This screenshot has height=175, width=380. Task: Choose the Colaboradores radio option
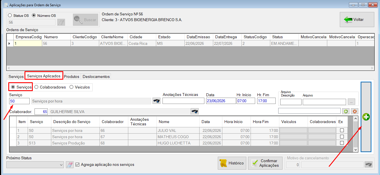point(36,87)
